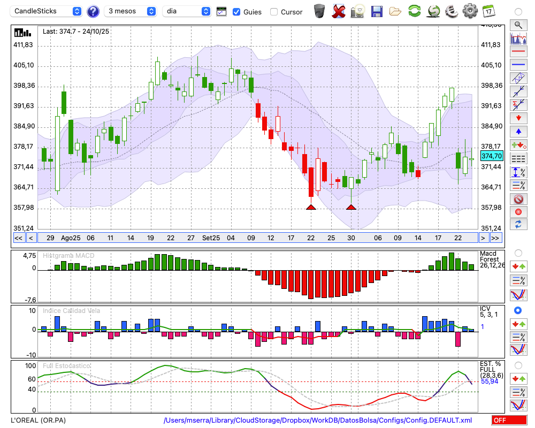Click Estocastico panel lines percent button
535x428 pixels.
pos(518,392)
